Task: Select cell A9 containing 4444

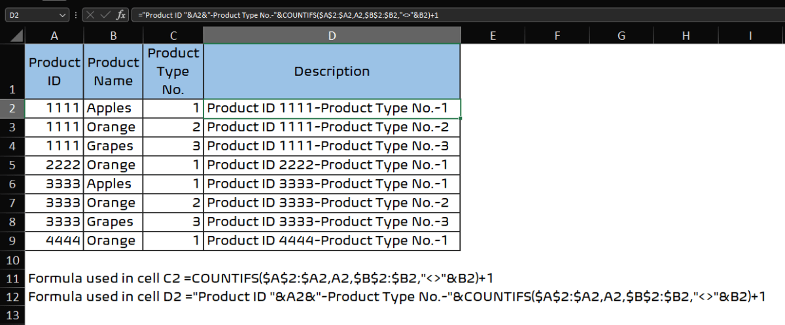Action: coord(54,241)
